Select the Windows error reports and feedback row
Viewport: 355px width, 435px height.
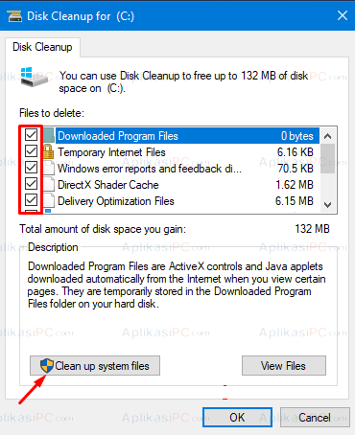[x=181, y=169]
